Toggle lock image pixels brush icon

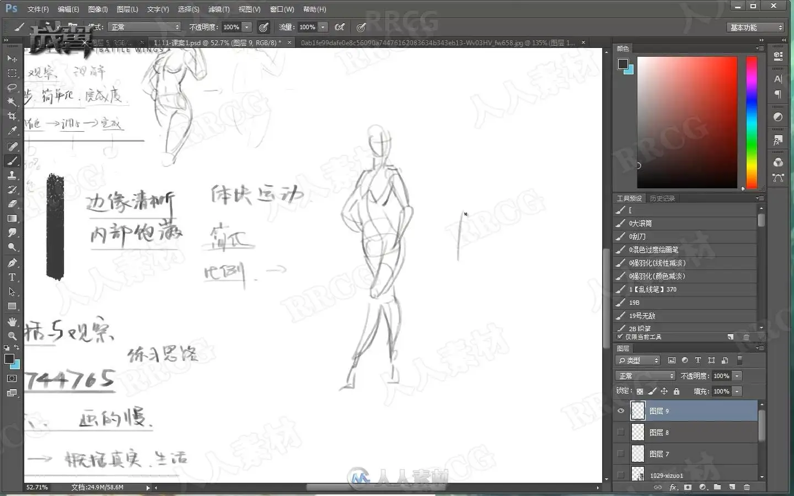pos(652,391)
